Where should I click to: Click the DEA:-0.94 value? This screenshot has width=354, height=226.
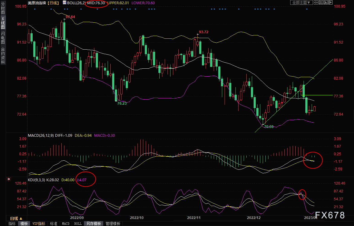[x=83, y=135]
